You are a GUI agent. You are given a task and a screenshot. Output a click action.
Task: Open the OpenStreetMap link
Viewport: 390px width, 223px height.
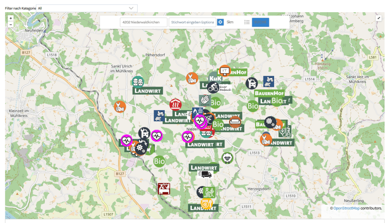[346, 208]
